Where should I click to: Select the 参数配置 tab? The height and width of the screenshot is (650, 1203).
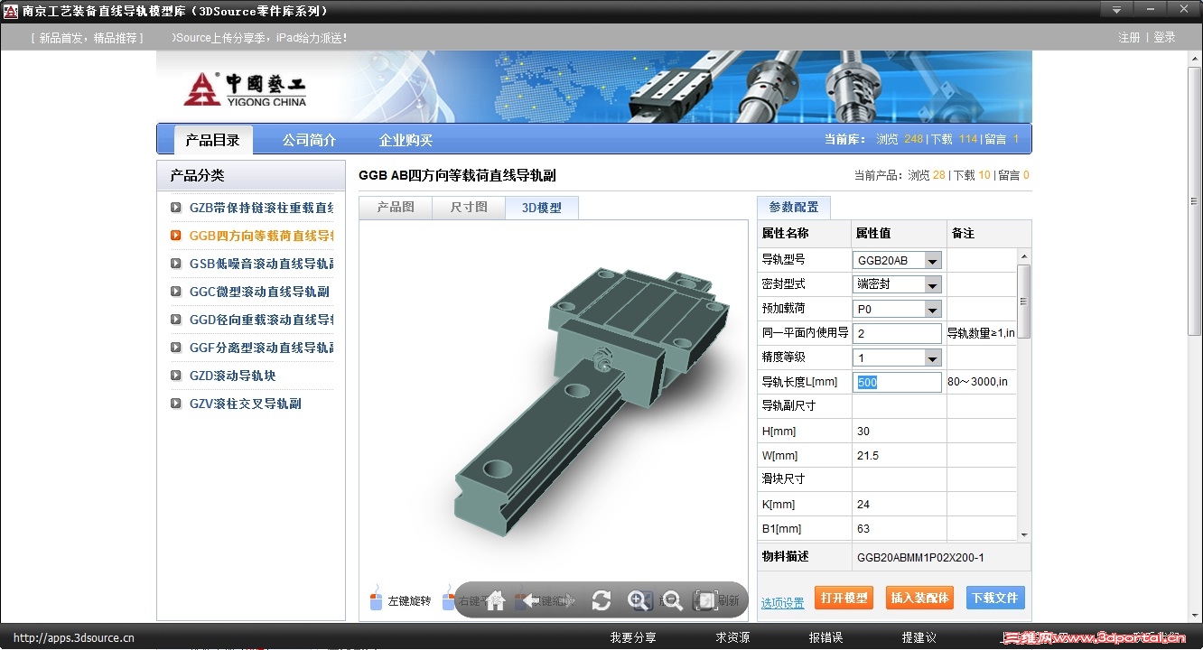pyautogui.click(x=794, y=207)
